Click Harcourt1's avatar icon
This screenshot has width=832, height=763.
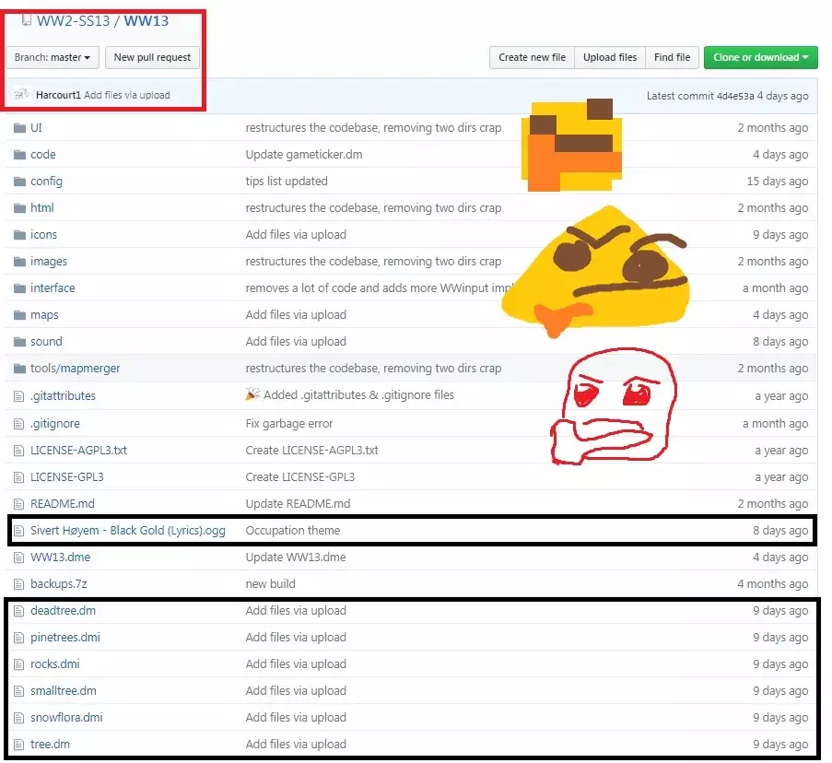click(x=21, y=94)
